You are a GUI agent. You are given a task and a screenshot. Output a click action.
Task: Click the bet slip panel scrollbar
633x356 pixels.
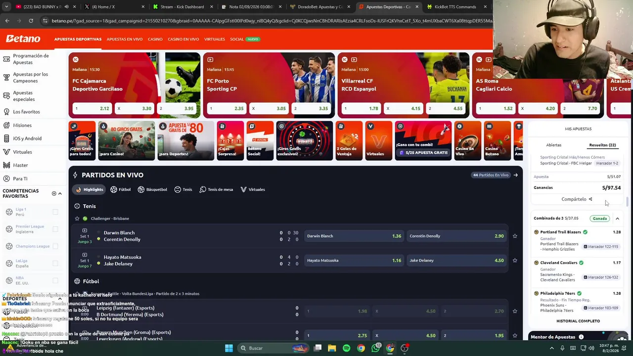coord(628,202)
